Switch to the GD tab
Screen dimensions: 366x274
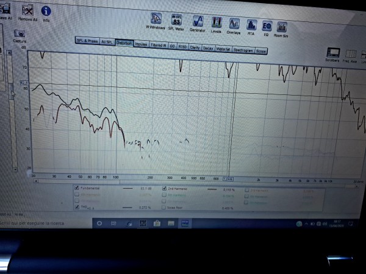(172, 46)
